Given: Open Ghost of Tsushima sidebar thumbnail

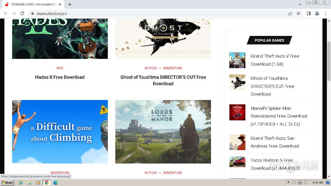Looking at the screenshot, I should tap(237, 82).
